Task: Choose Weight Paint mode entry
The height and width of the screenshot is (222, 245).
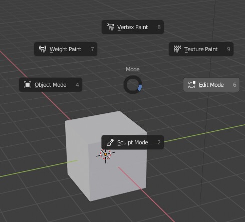Action: tap(66, 49)
